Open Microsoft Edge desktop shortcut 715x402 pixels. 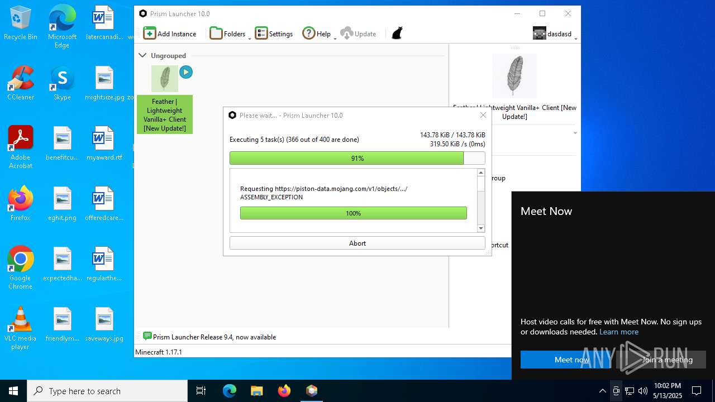(x=62, y=27)
